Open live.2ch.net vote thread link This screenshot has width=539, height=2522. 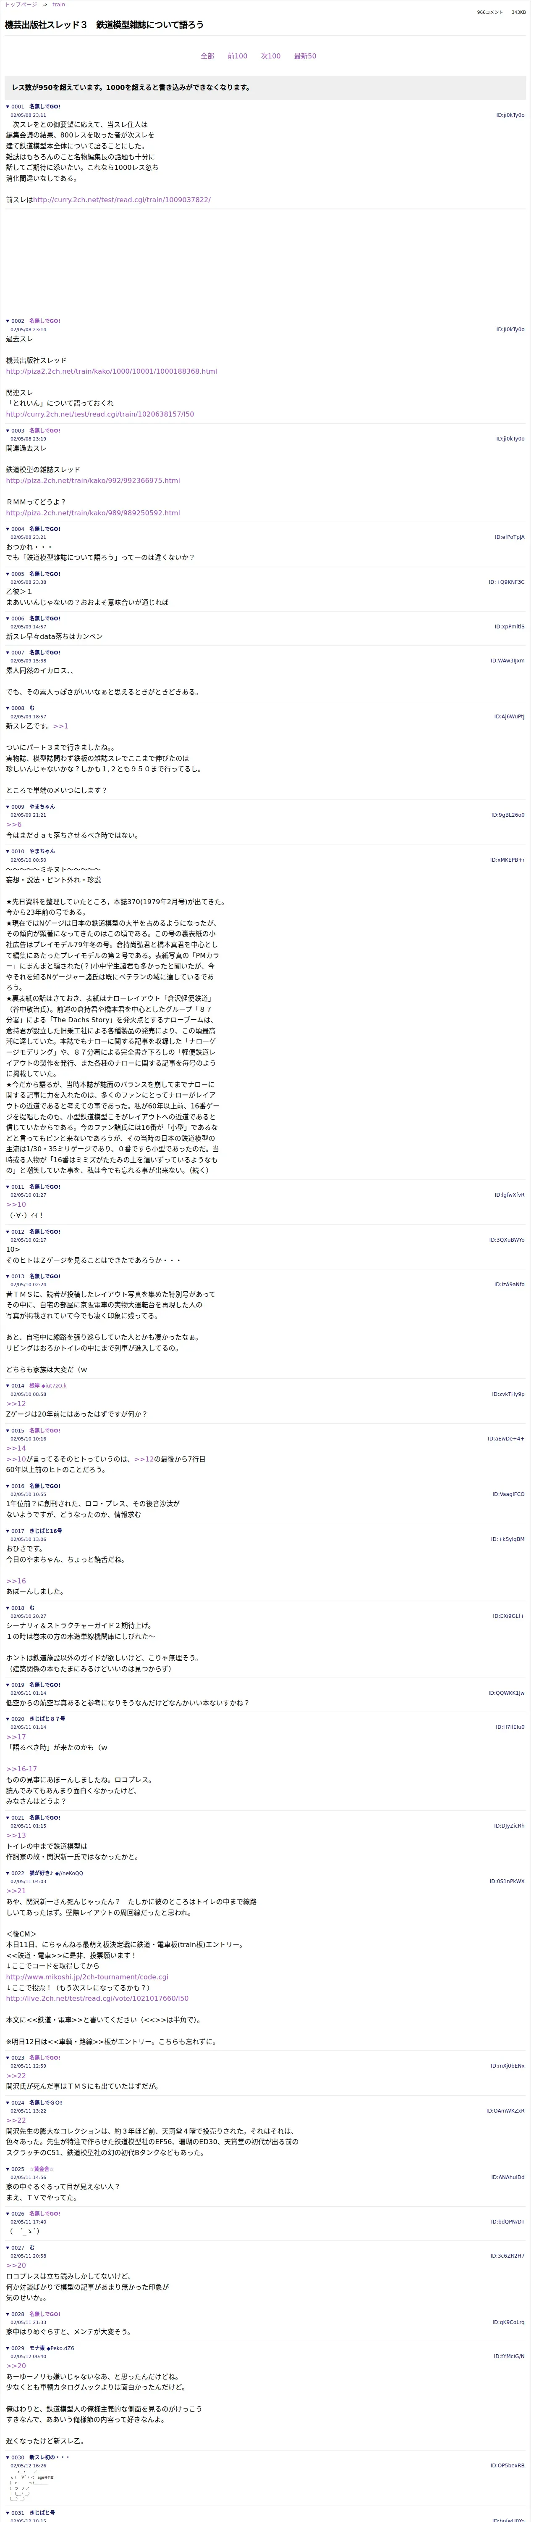click(97, 1998)
